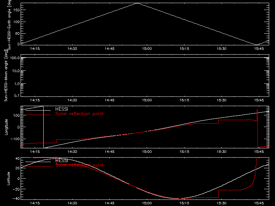Click 14:45 time label under Moon angle plot
The image size is (275, 206).
110,100
